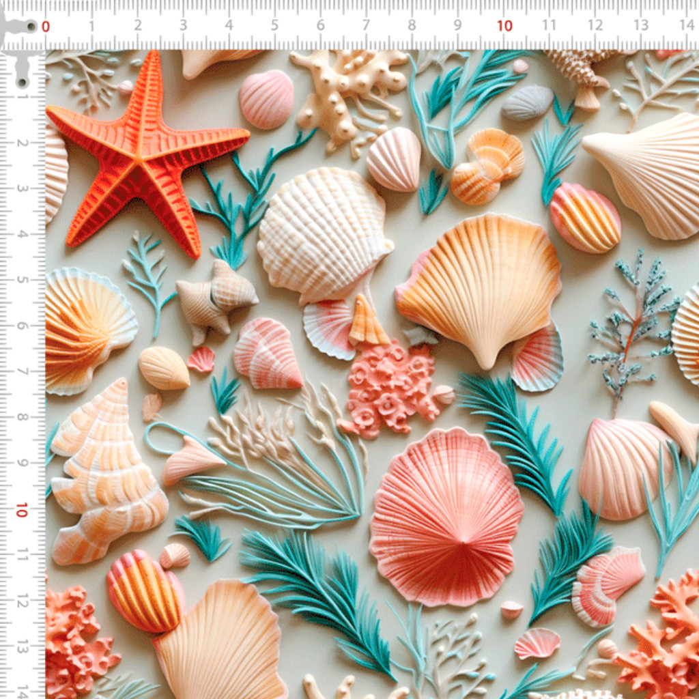The height and width of the screenshot is (699, 699).
Task: Select the big pink round scallop shell
Action: click(446, 517)
